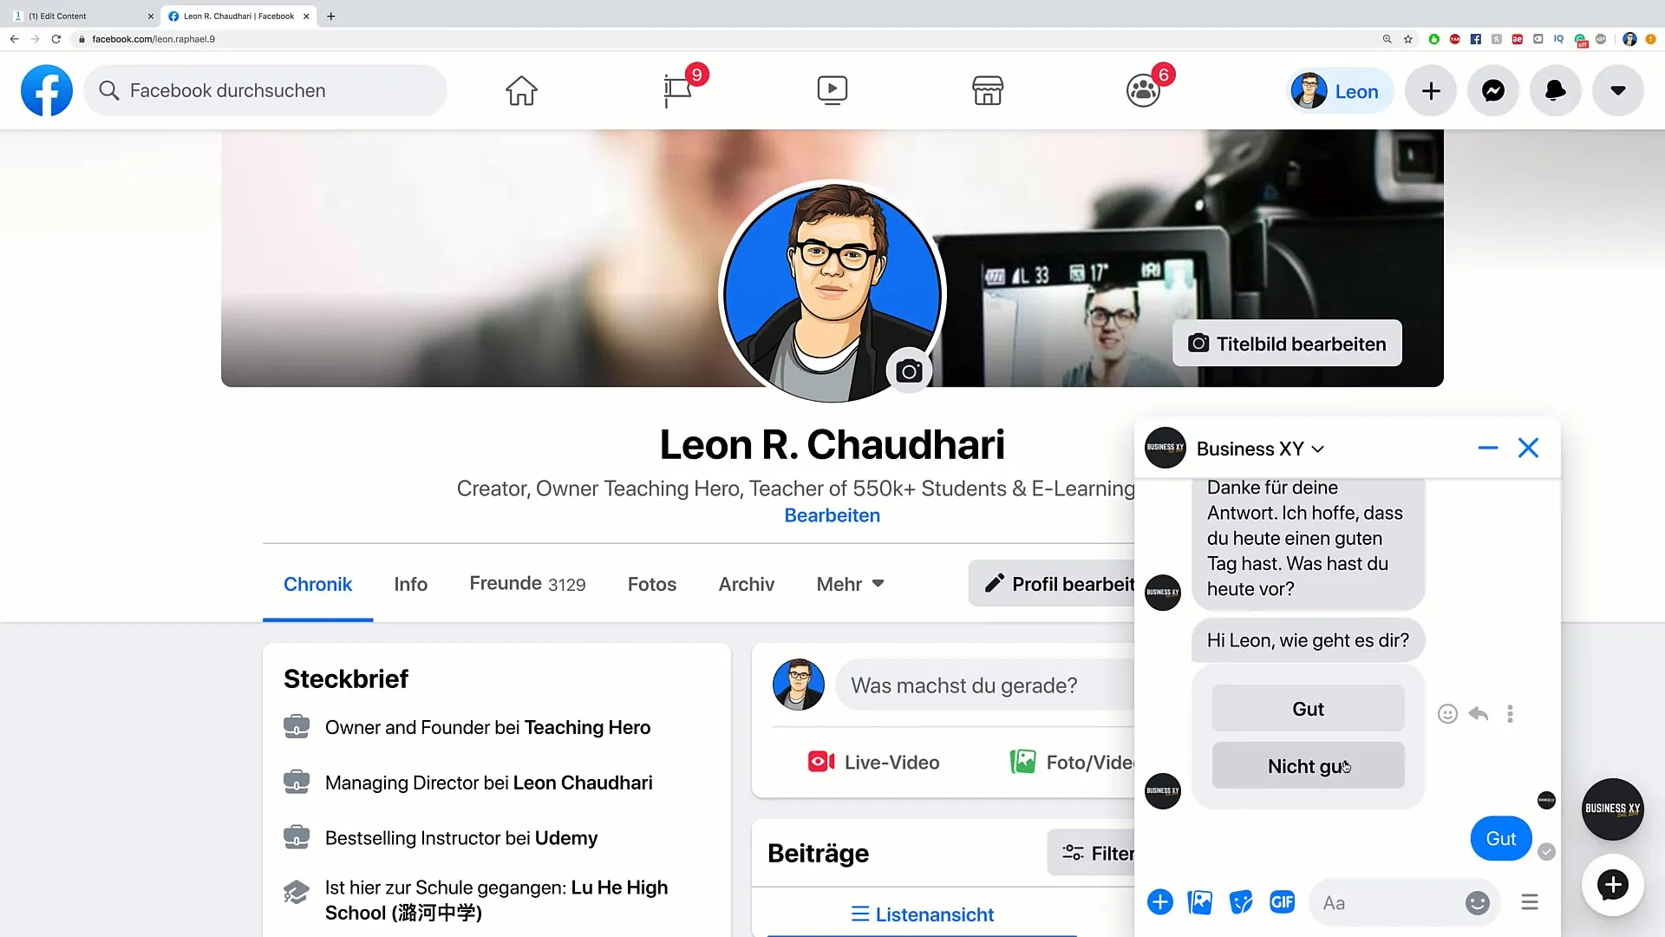The width and height of the screenshot is (1665, 937).
Task: Click the Create (+) icon
Action: pos(1432,89)
